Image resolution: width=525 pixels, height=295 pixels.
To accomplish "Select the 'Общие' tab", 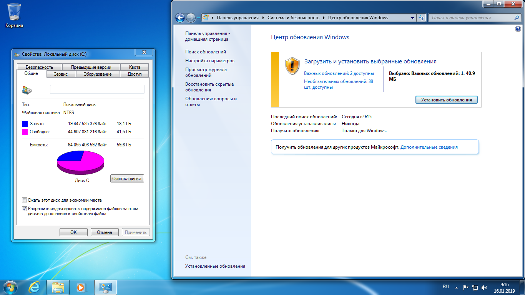I will (31, 73).
